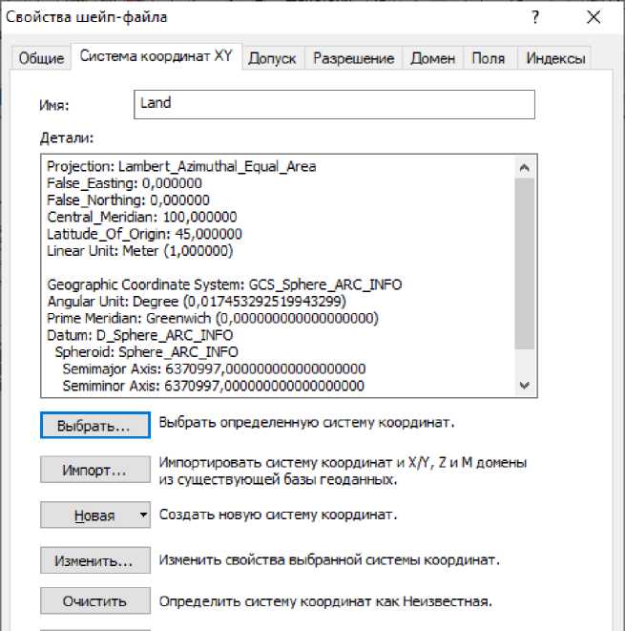625x631 pixels.
Task: Click the Datum: D_Sphere_ARC_INFO line
Action: point(140,336)
